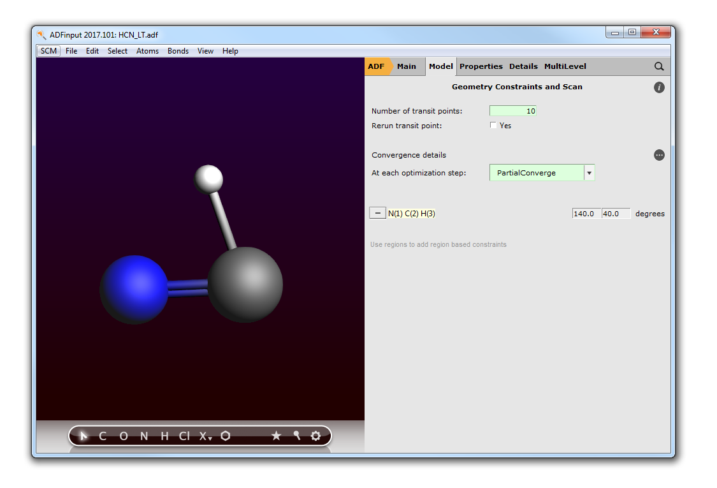
Task: Click the symmetrize tool icon
Action: tap(297, 435)
